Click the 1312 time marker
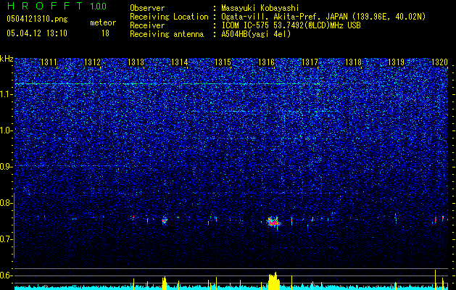Screen dimensions: 456x290 (x=92, y=62)
